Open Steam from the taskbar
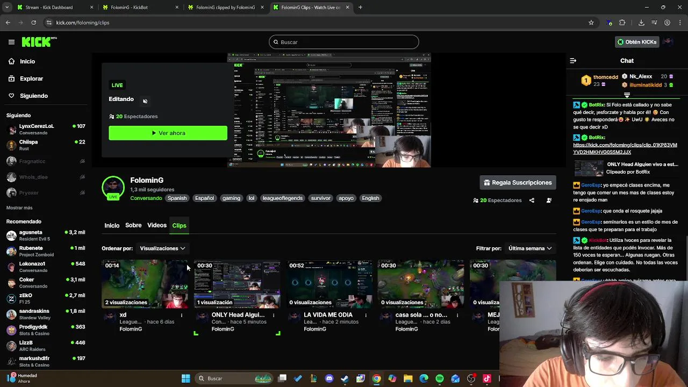 pyautogui.click(x=345, y=378)
